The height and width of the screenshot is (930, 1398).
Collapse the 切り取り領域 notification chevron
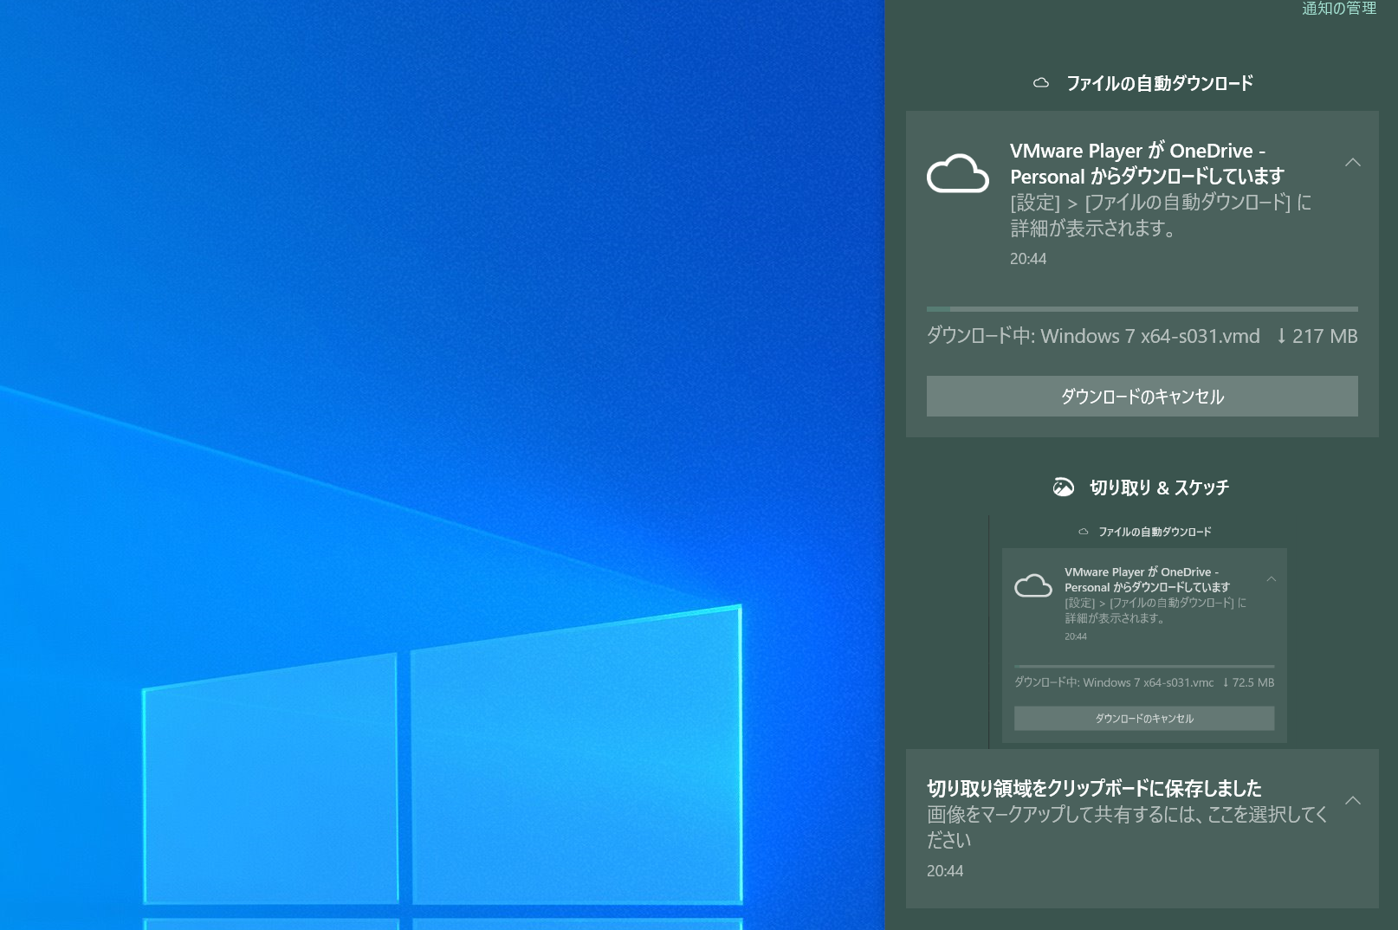(1353, 801)
